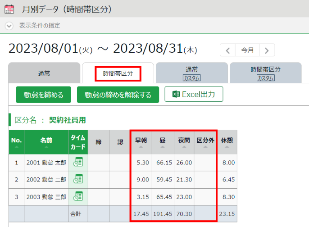Sort by the 早朝 column header
Viewport: 309px width, 227px height.
pos(141,141)
